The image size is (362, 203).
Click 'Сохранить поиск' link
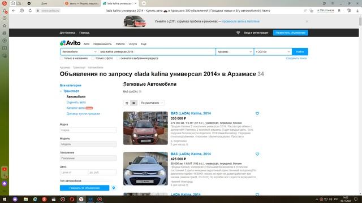pyautogui.click(x=296, y=59)
